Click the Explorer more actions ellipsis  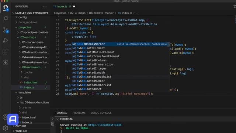(x=45, y=7)
